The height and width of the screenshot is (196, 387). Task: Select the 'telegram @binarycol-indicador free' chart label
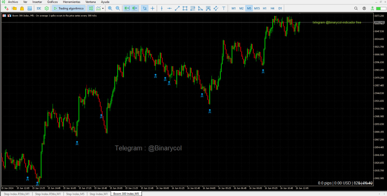(x=337, y=22)
